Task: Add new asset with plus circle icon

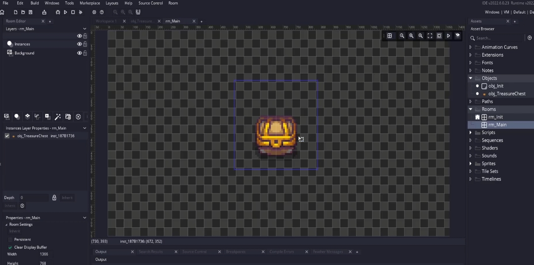Action: [529, 38]
